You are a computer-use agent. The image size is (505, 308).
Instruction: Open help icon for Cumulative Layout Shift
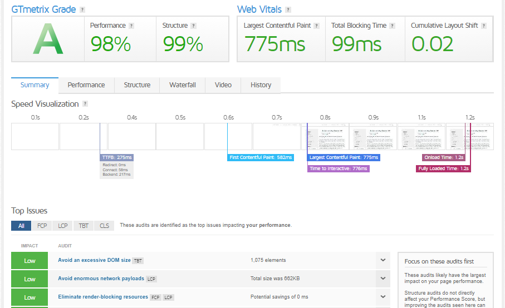[x=483, y=26]
